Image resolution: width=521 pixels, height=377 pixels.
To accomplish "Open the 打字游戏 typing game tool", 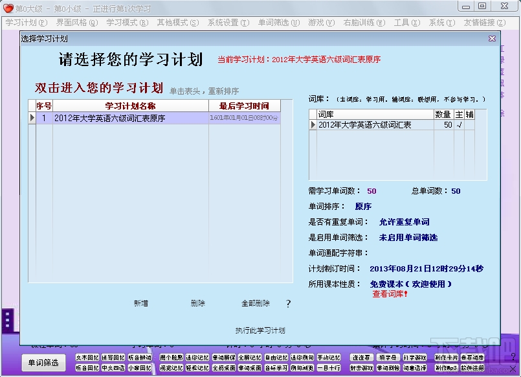I will pyautogui.click(x=414, y=357).
